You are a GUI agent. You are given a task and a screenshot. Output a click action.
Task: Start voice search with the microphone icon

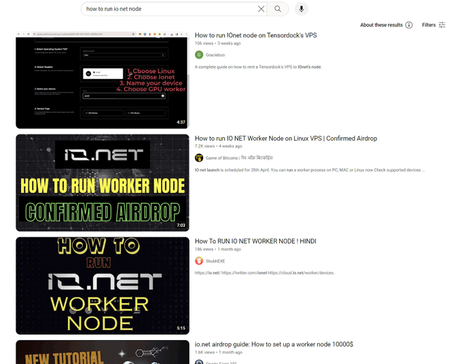301,9
